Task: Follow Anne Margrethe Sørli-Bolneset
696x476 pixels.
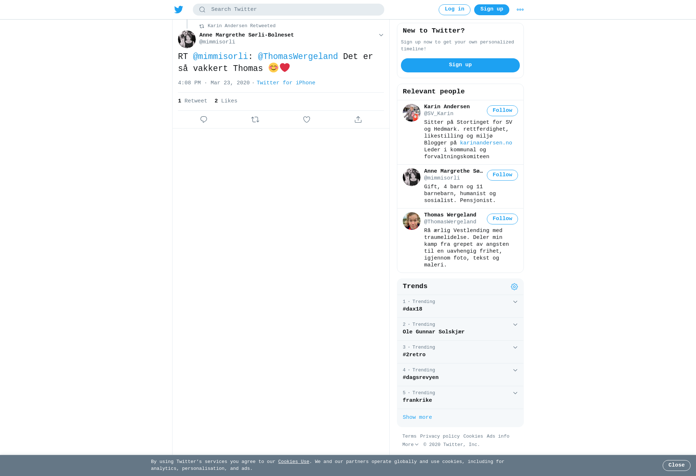Action: click(x=502, y=175)
